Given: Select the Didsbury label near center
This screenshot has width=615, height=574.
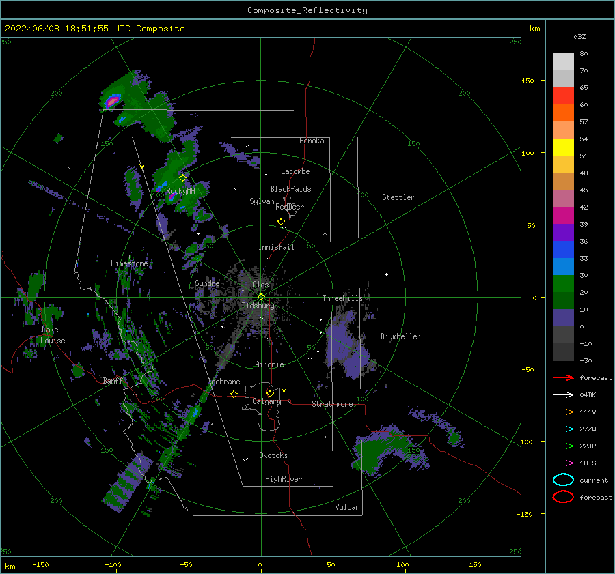Looking at the screenshot, I should [258, 306].
